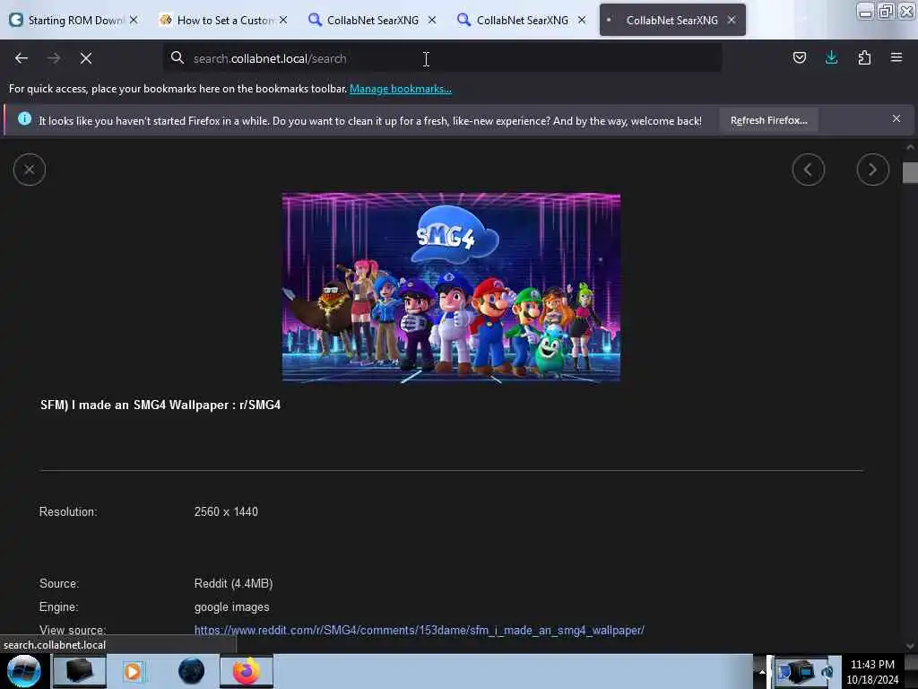Click the blue info icon in notification bar
Viewport: 918px width, 689px height.
(x=24, y=119)
